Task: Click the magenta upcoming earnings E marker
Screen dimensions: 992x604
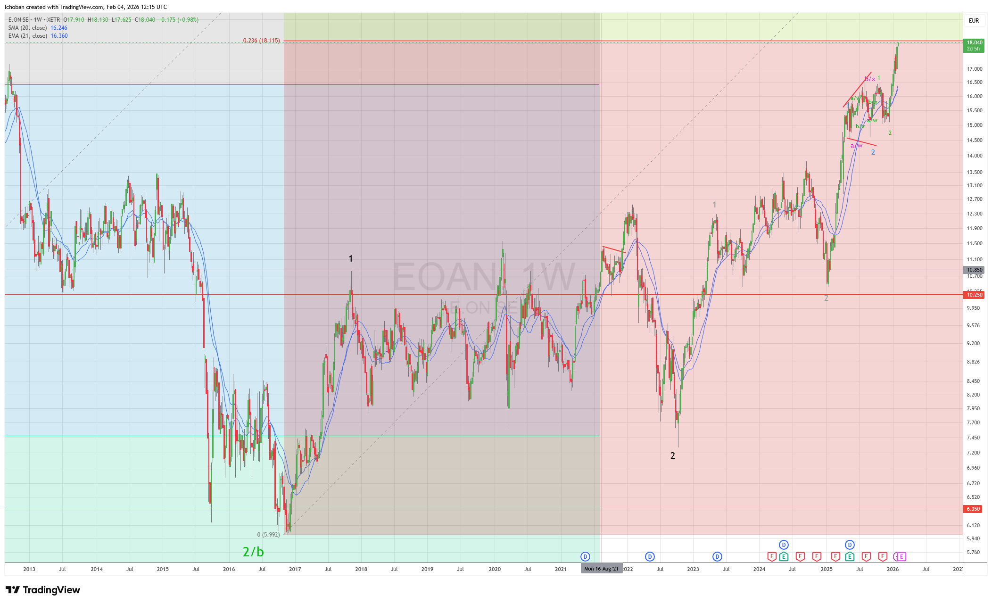Action: click(901, 556)
